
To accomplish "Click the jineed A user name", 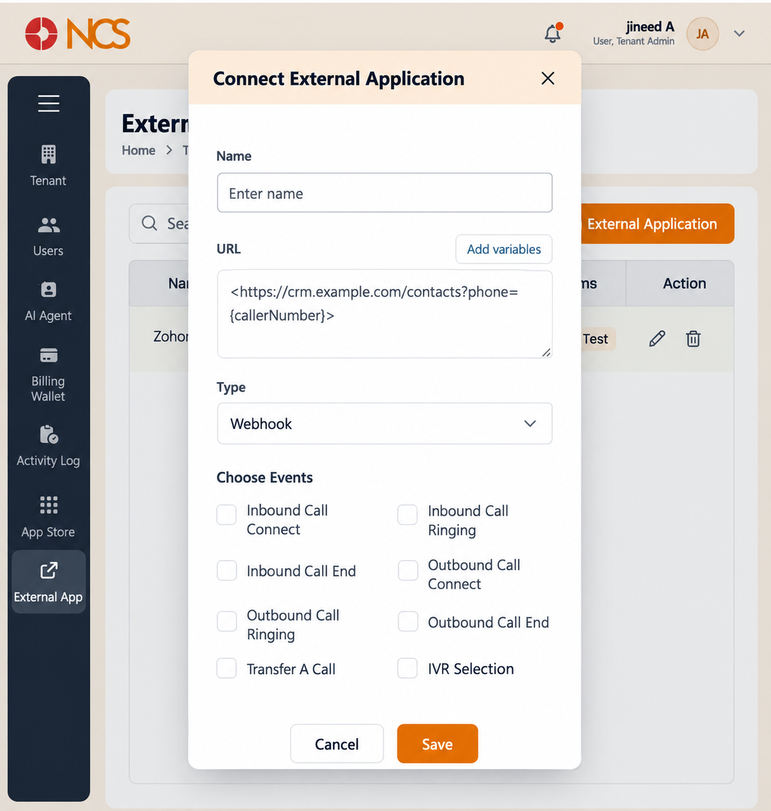I will pyautogui.click(x=650, y=26).
